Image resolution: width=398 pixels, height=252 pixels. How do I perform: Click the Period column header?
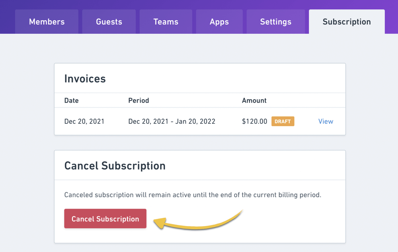(x=139, y=100)
